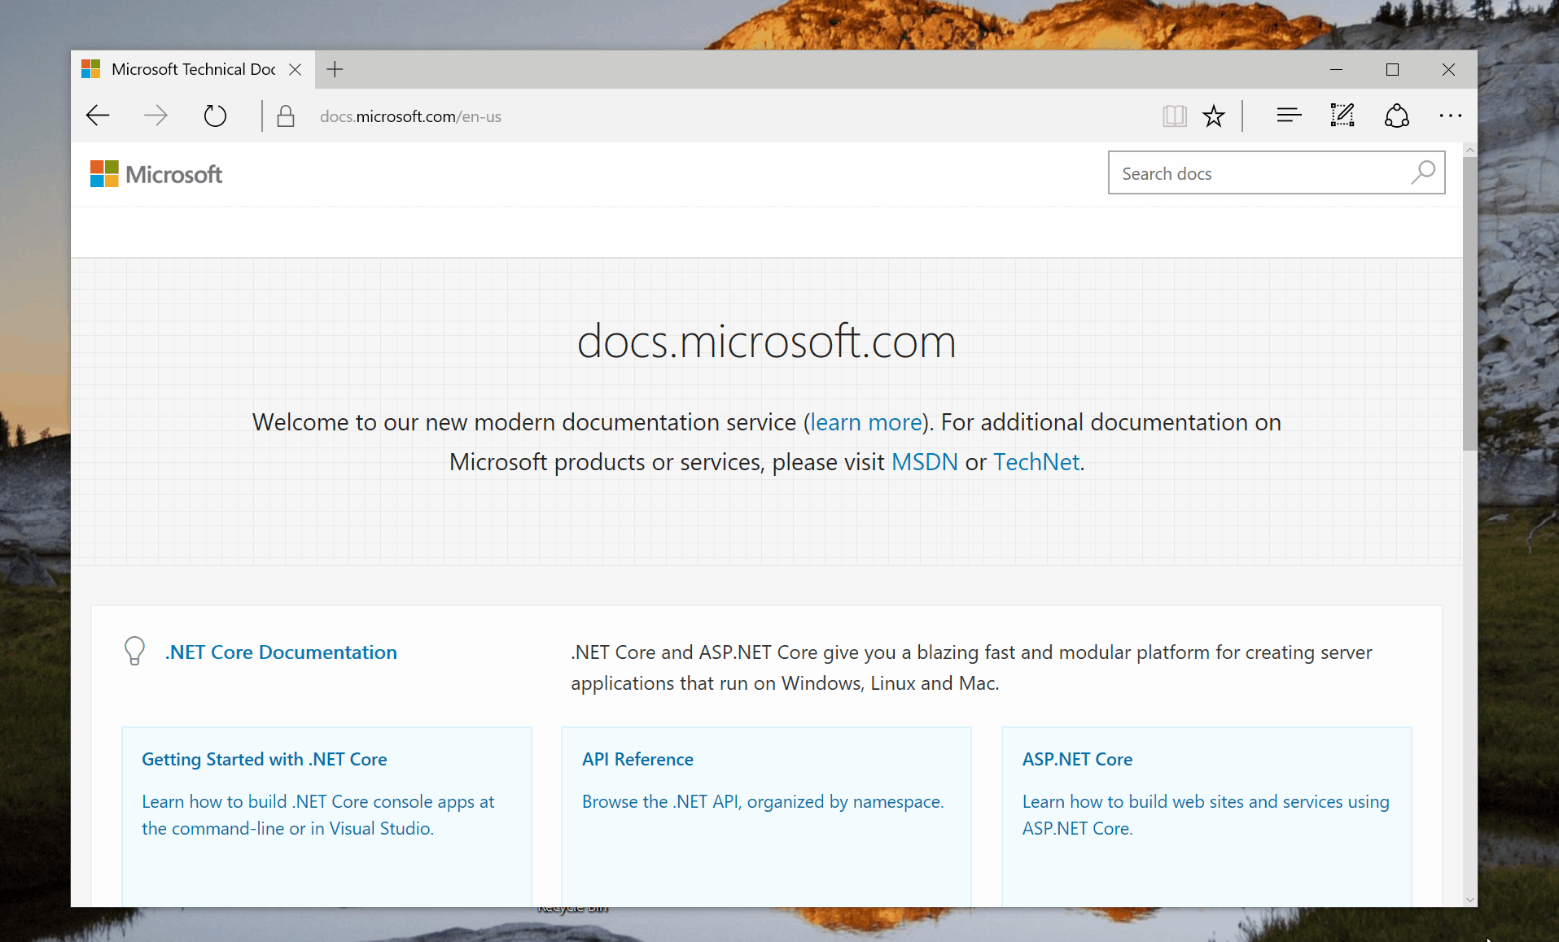This screenshot has height=942, width=1559.
Task: Click '.NET Core and ASP.NET Core give you' paragraph
Action: click(x=971, y=668)
